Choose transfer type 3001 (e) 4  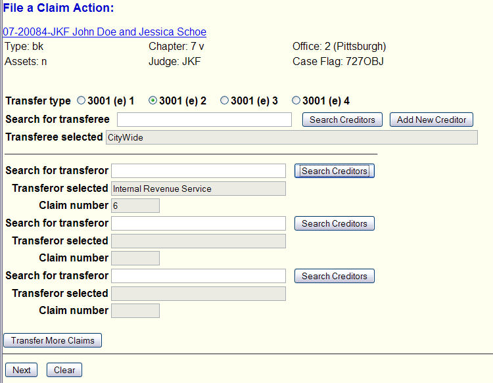[x=296, y=101]
